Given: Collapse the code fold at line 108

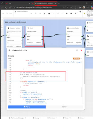Looking at the screenshot, I should click(x=12, y=100).
